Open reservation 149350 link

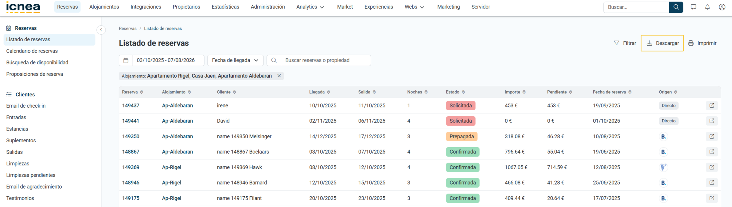pos(130,137)
